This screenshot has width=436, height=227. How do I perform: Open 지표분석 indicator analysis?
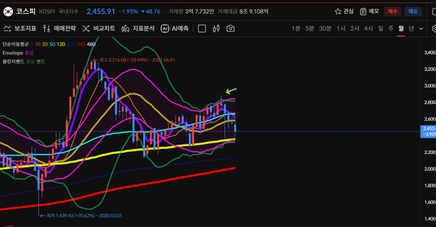(x=138, y=28)
